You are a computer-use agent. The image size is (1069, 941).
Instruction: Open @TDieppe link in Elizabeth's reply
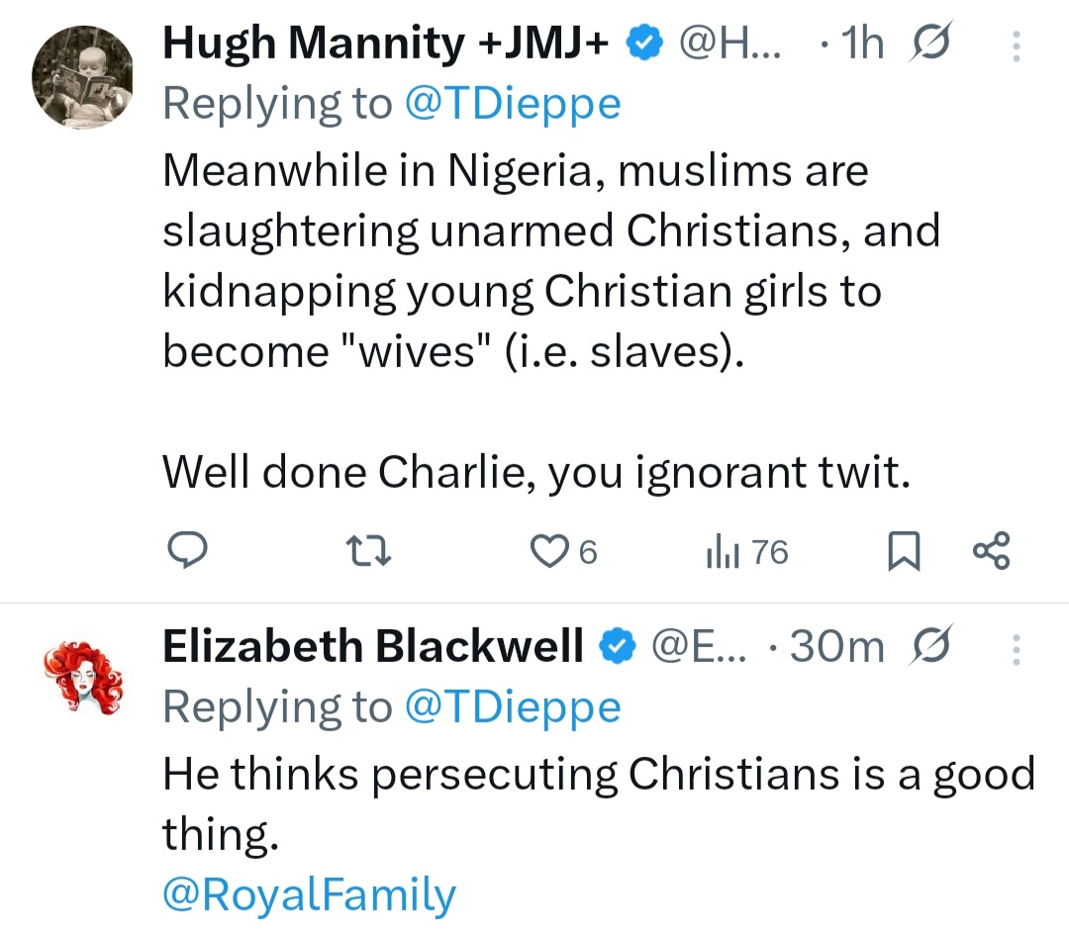click(x=512, y=706)
